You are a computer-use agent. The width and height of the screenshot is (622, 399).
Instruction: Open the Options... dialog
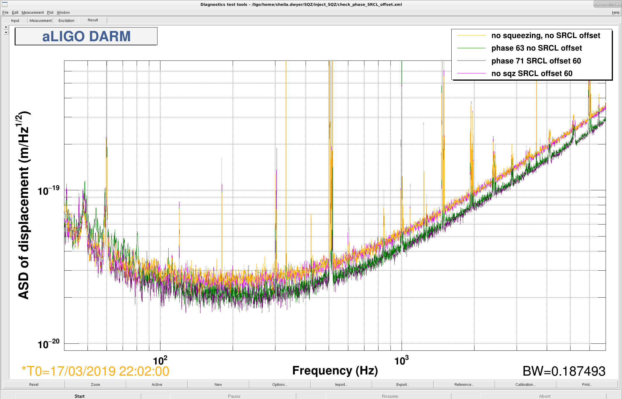tap(280, 384)
